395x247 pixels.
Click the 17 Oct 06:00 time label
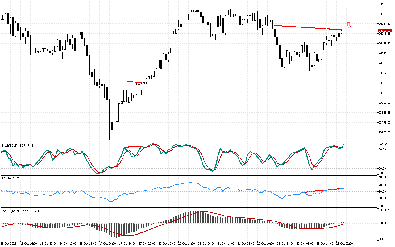point(107,244)
